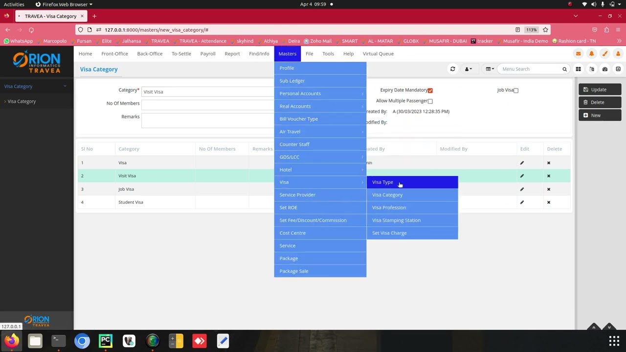This screenshot has width=626, height=352.
Task: Open the mail envelope icon
Action: coord(578,54)
